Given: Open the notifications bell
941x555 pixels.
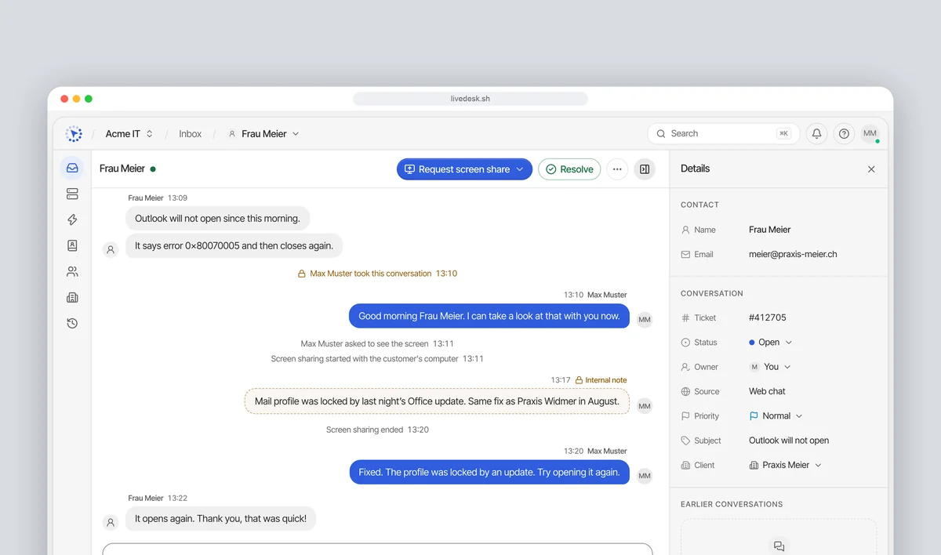Looking at the screenshot, I should pos(816,134).
